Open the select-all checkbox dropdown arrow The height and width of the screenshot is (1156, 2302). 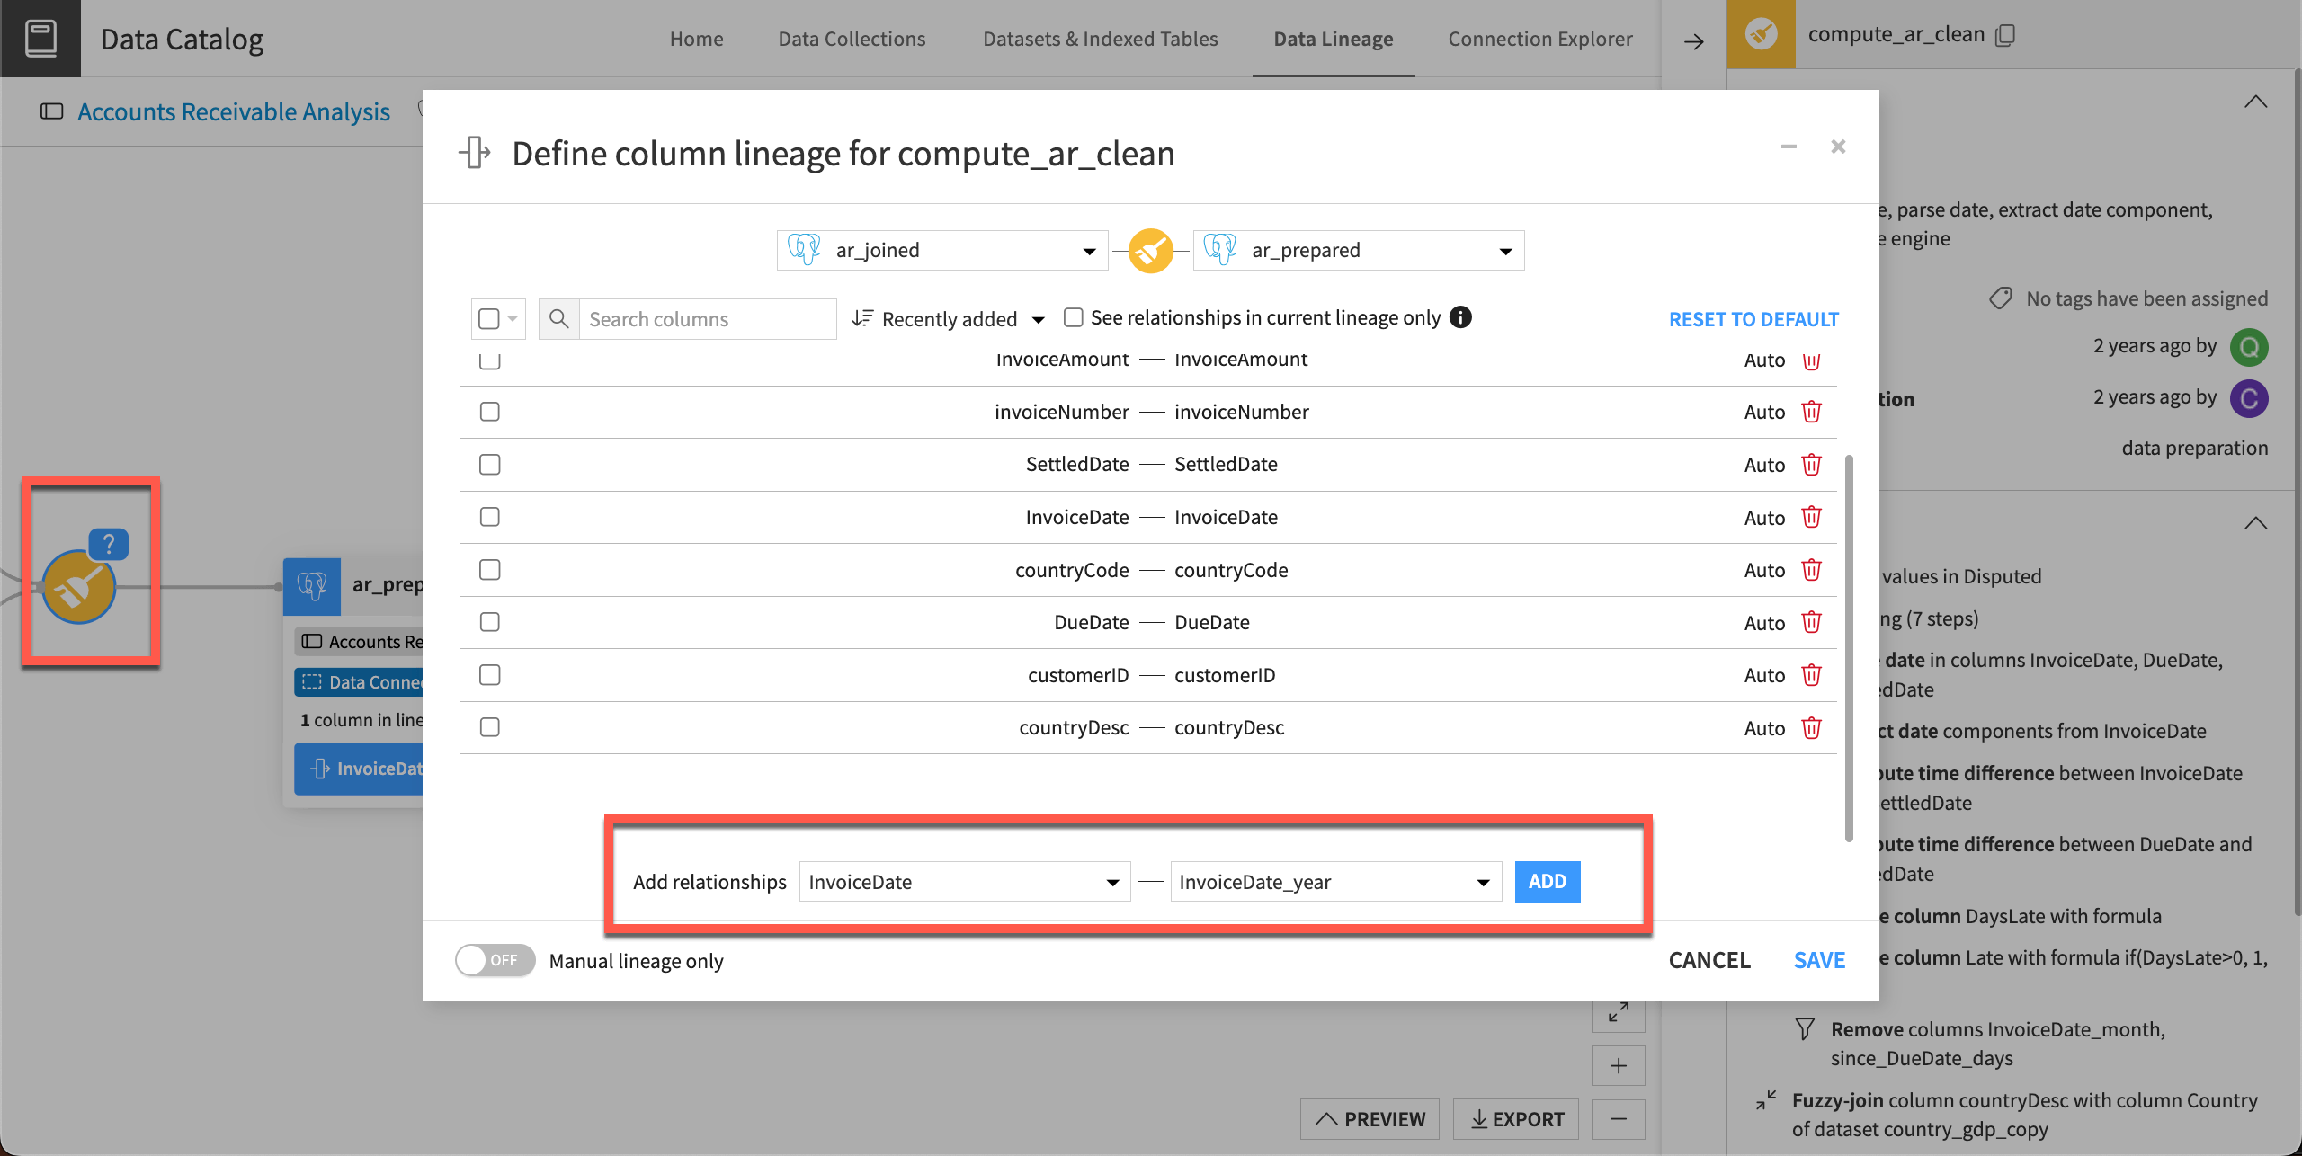(x=513, y=319)
